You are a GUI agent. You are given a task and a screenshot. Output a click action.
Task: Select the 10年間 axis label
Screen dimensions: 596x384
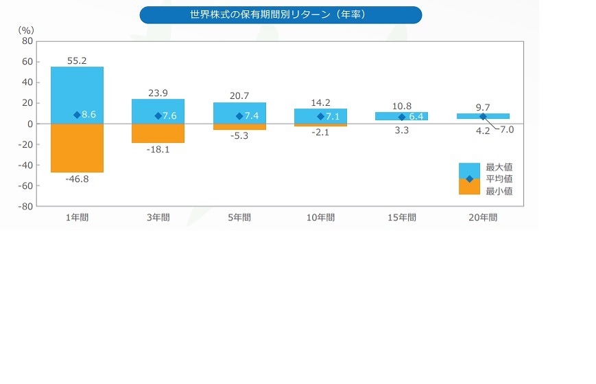click(x=320, y=217)
